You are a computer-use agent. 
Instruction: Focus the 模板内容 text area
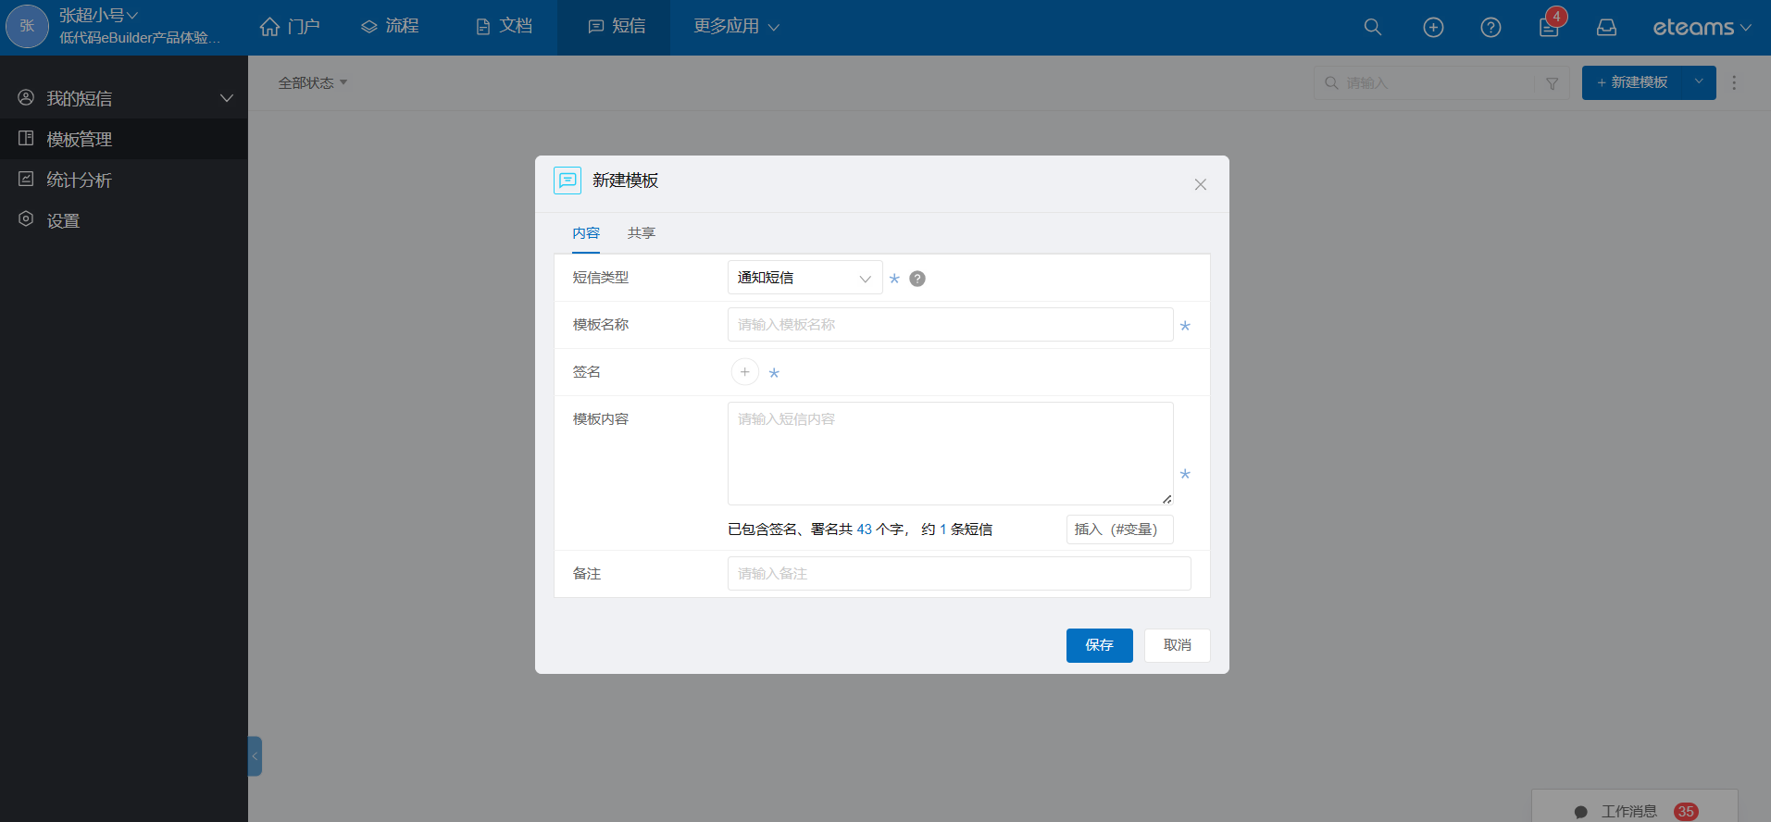[951, 454]
